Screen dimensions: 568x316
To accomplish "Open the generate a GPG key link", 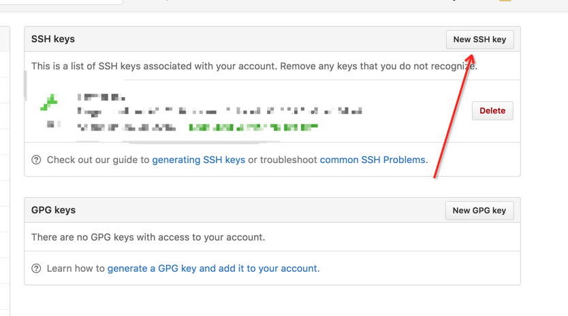I will pyautogui.click(x=212, y=268).
